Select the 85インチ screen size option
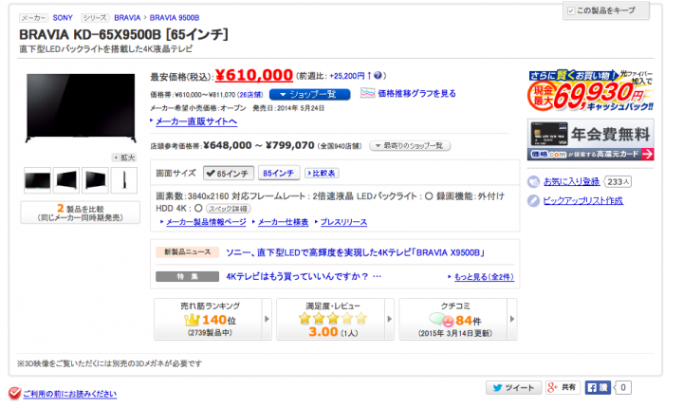683x408 pixels. (279, 173)
